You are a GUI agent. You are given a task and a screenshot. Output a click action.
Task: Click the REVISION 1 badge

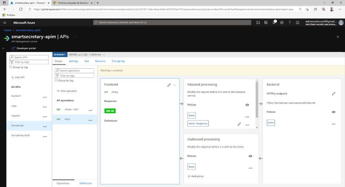tap(60, 55)
